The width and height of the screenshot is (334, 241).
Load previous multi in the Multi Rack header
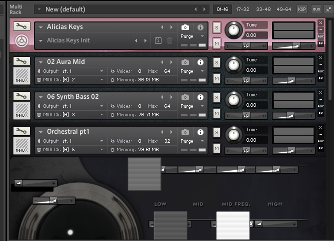[x=195, y=9]
